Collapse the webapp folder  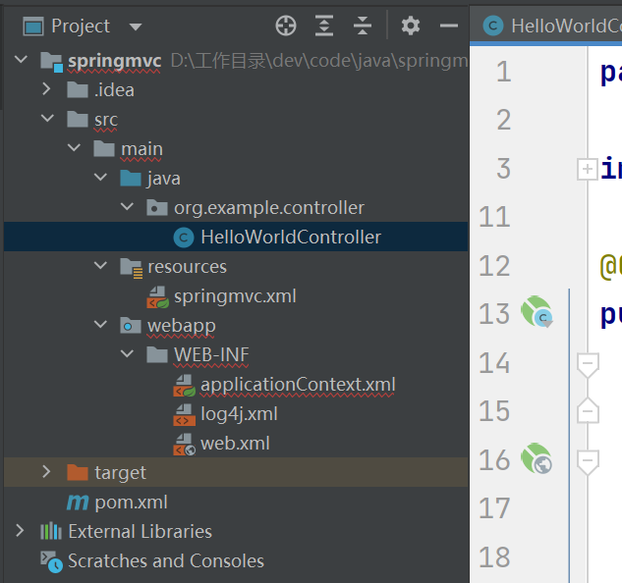coord(100,325)
